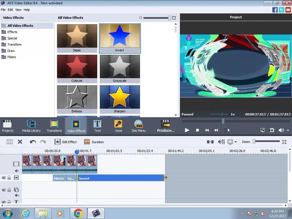Click the Produce... button
This screenshot has width=292, height=219.
(x=166, y=126)
